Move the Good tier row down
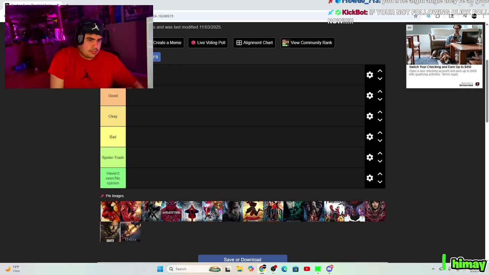 coord(380,99)
